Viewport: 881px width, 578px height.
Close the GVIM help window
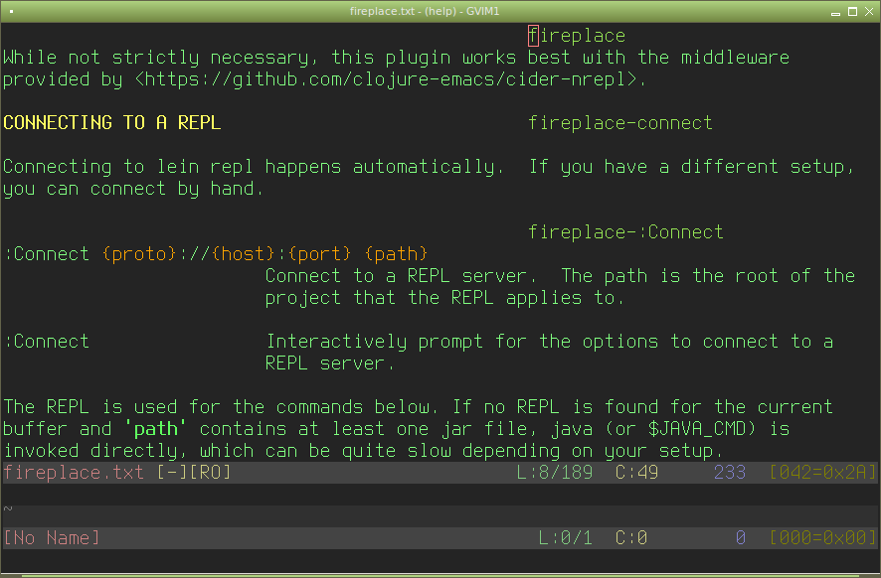pyautogui.click(x=869, y=11)
